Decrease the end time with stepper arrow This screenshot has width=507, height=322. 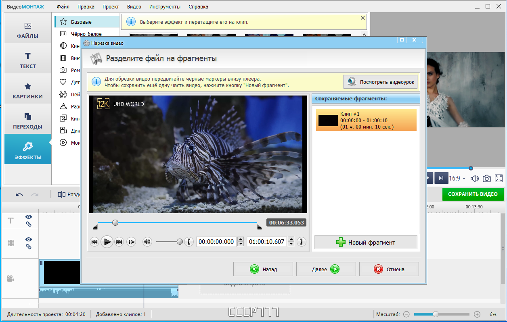click(291, 244)
